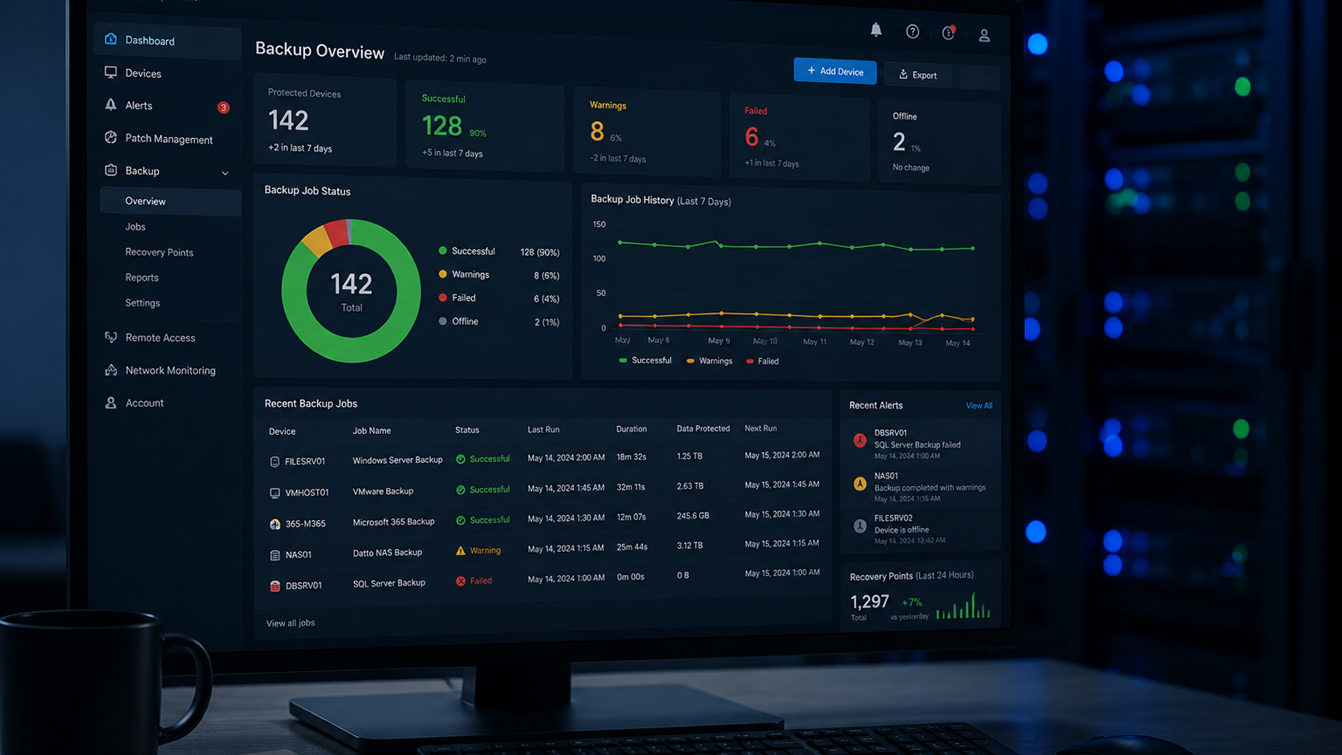Click the Dashboard home icon
The image size is (1342, 755).
coord(111,39)
